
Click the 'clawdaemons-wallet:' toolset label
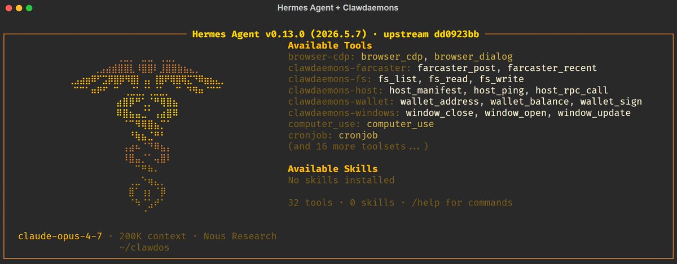(341, 102)
